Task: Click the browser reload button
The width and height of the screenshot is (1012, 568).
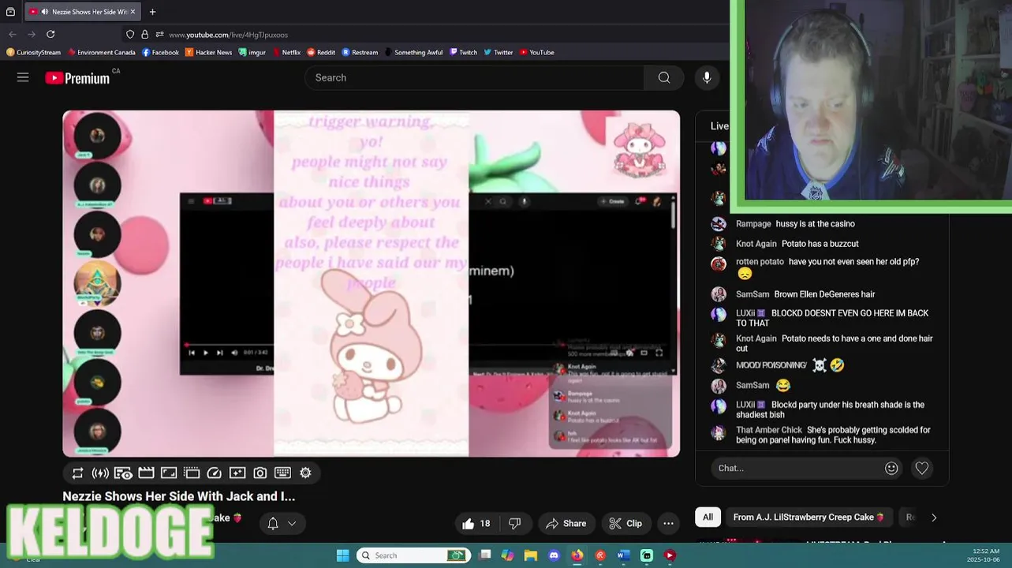Action: [x=50, y=34]
